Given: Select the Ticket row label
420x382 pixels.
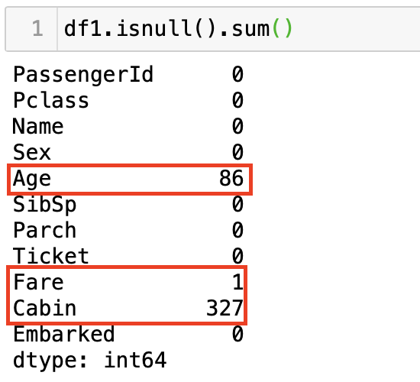Looking at the screenshot, I should click(51, 256).
